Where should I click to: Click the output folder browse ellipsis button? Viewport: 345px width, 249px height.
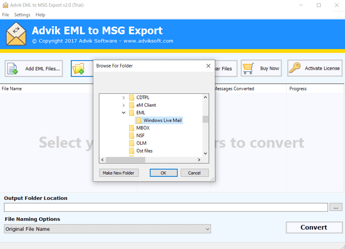pyautogui.click(x=336, y=207)
